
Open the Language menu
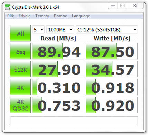[x=81, y=16]
